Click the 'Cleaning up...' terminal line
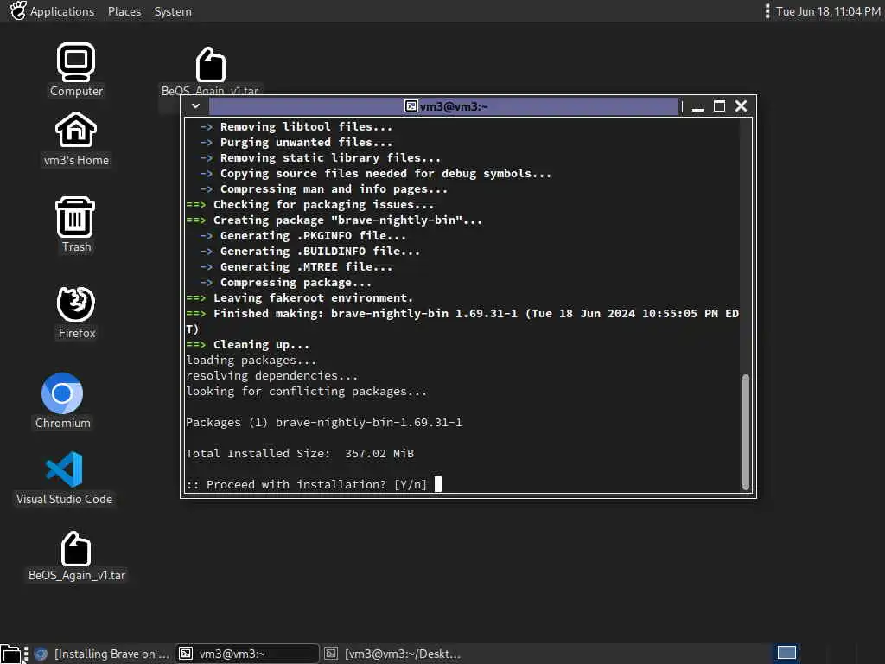The image size is (885, 664). 248,344
